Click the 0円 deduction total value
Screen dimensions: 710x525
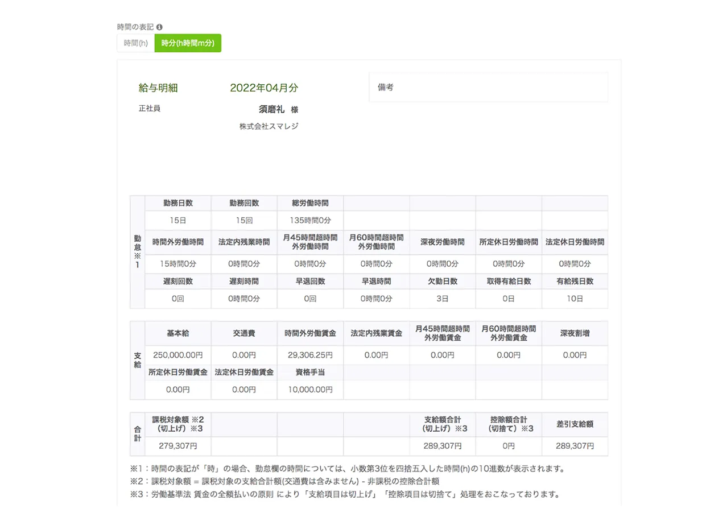point(509,446)
